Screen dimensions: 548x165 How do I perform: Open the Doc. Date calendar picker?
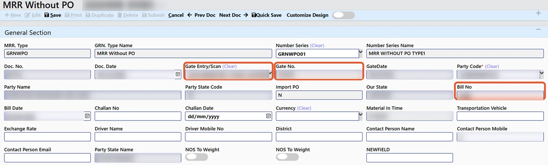[x=178, y=74]
